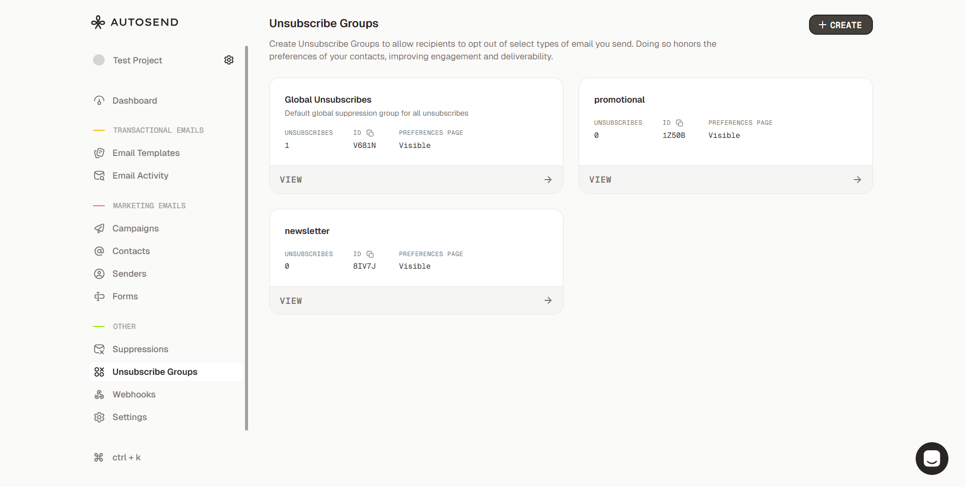Select the Campaigns megaphone icon
965x487 pixels.
point(99,228)
